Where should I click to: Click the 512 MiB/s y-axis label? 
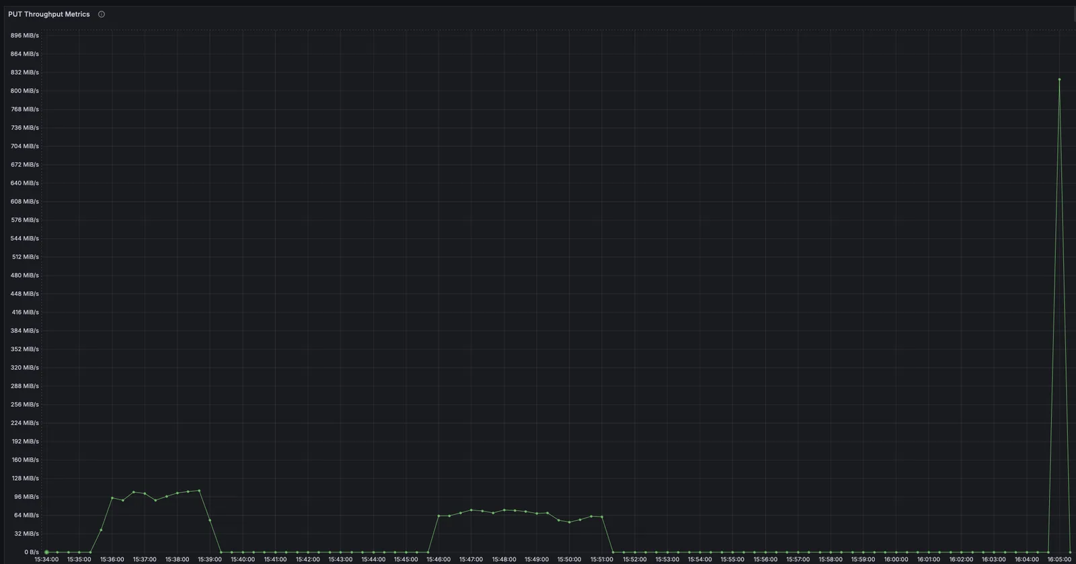26,257
